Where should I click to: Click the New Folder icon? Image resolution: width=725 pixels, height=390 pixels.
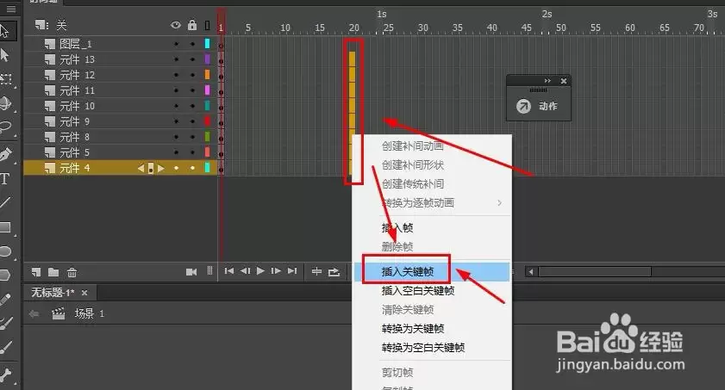(53, 272)
